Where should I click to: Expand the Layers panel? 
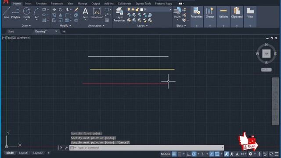click(x=142, y=25)
